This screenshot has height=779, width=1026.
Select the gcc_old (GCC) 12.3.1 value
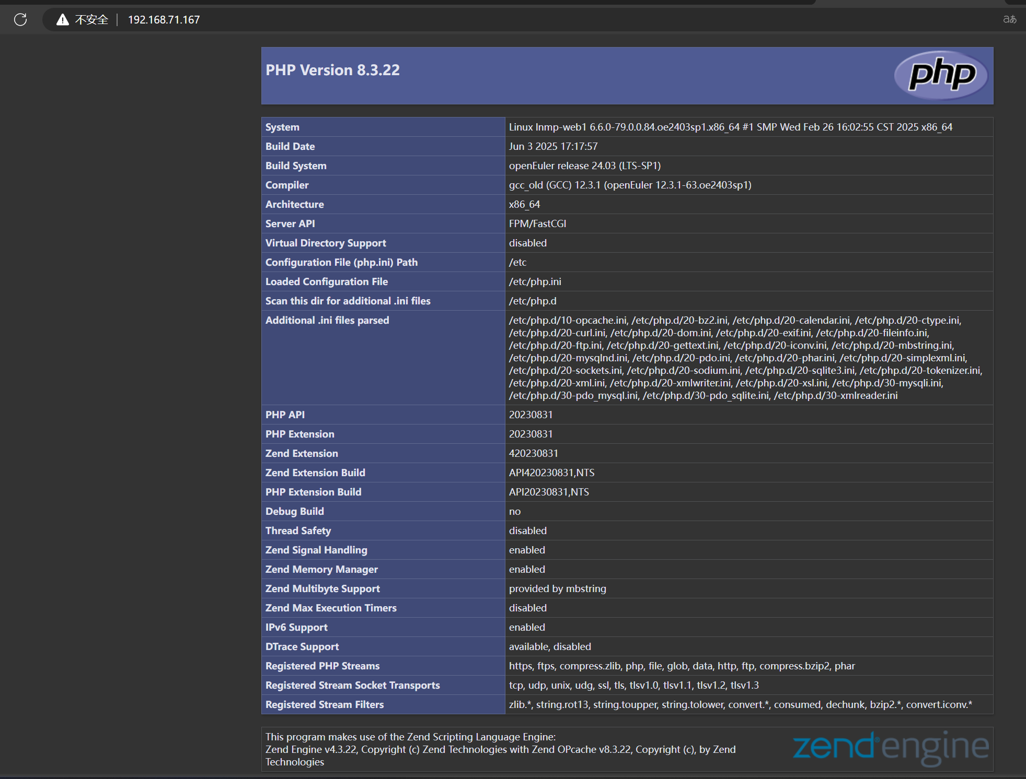(630, 185)
